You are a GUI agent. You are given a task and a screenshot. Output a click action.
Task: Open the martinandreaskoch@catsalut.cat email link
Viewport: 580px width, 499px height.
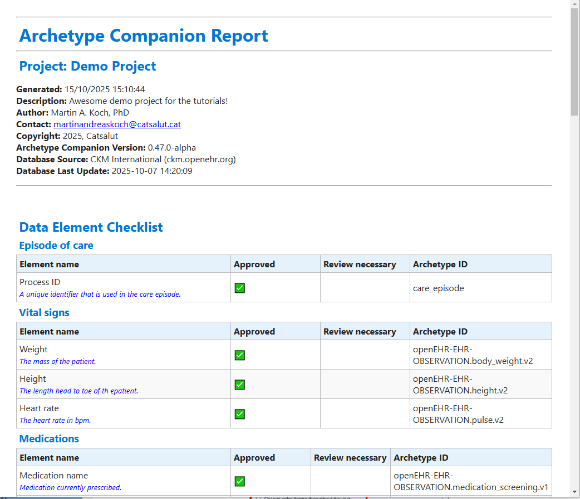click(x=117, y=124)
